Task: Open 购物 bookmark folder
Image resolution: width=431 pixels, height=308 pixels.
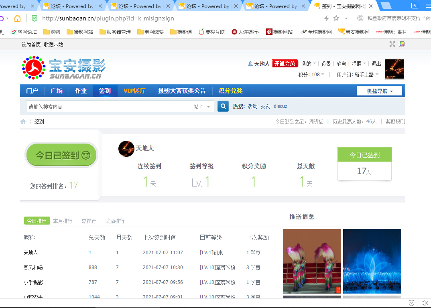Action: [52, 32]
